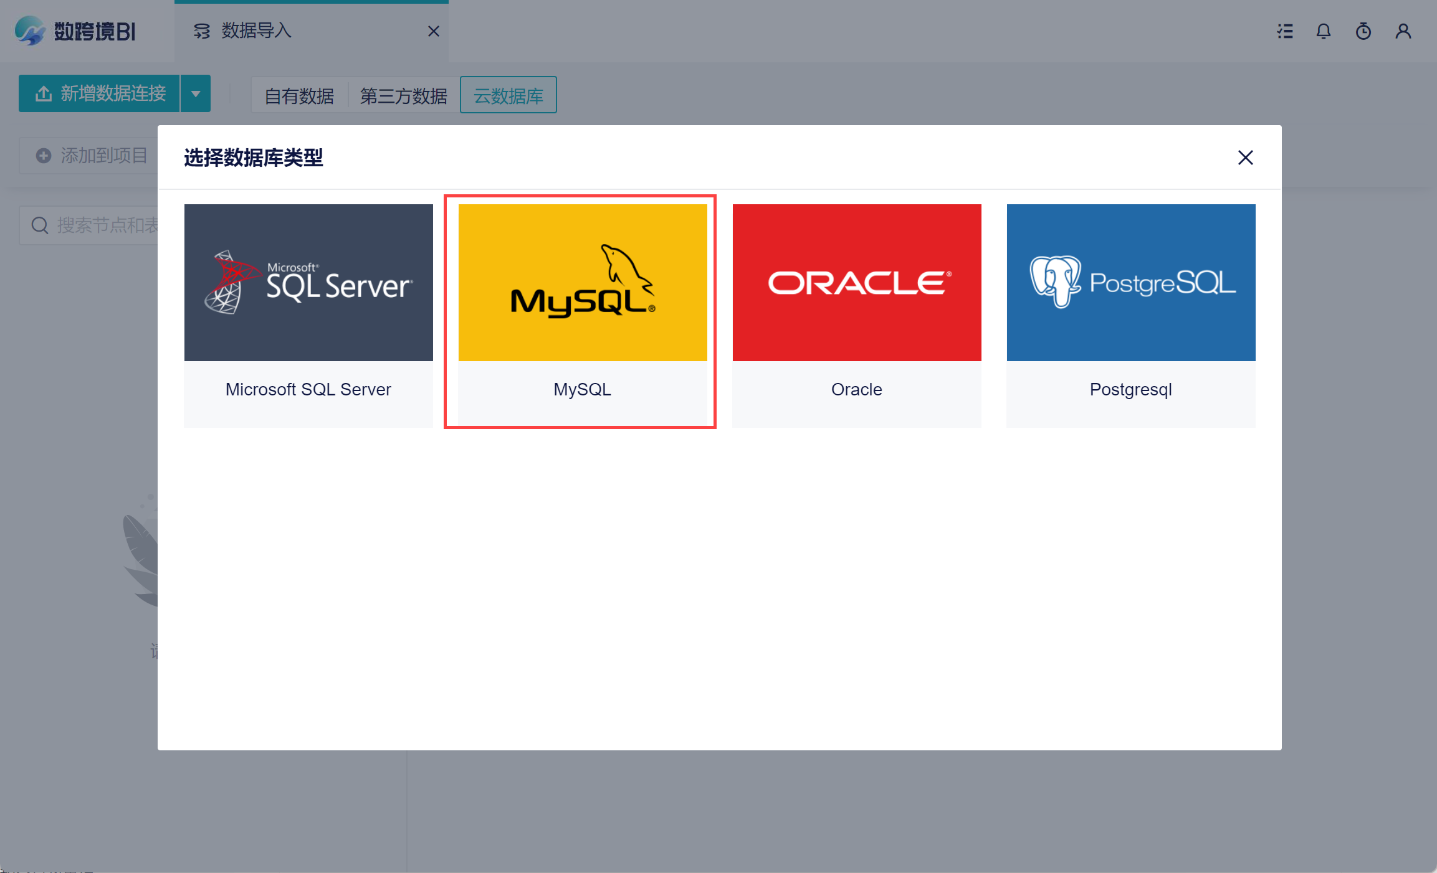Pick the Oracle database logo

(x=856, y=282)
